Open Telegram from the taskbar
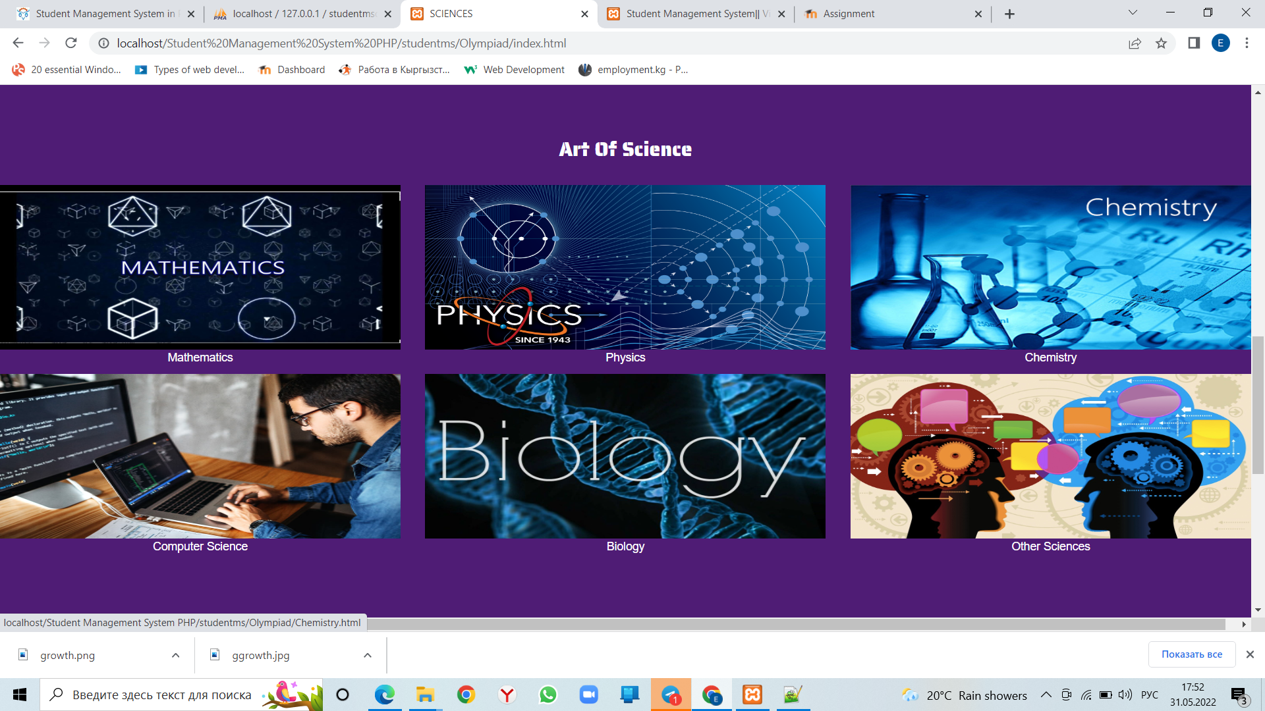This screenshot has width=1265, height=711. [x=671, y=695]
